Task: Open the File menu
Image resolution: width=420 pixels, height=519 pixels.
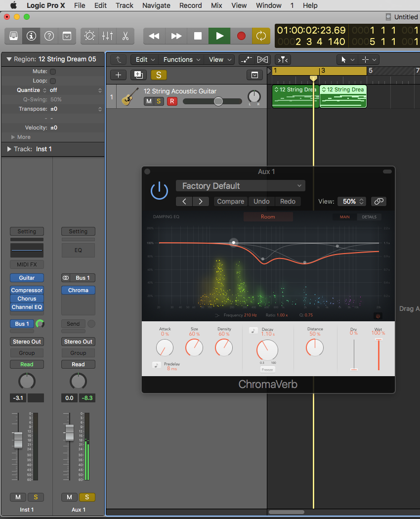Action: (x=80, y=5)
